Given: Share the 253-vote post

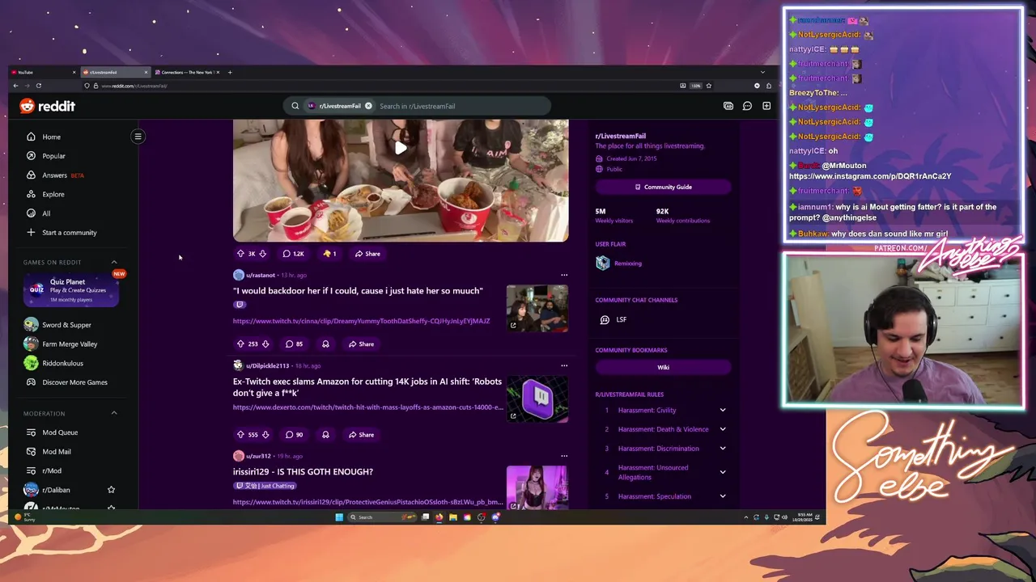Looking at the screenshot, I should pos(361,344).
